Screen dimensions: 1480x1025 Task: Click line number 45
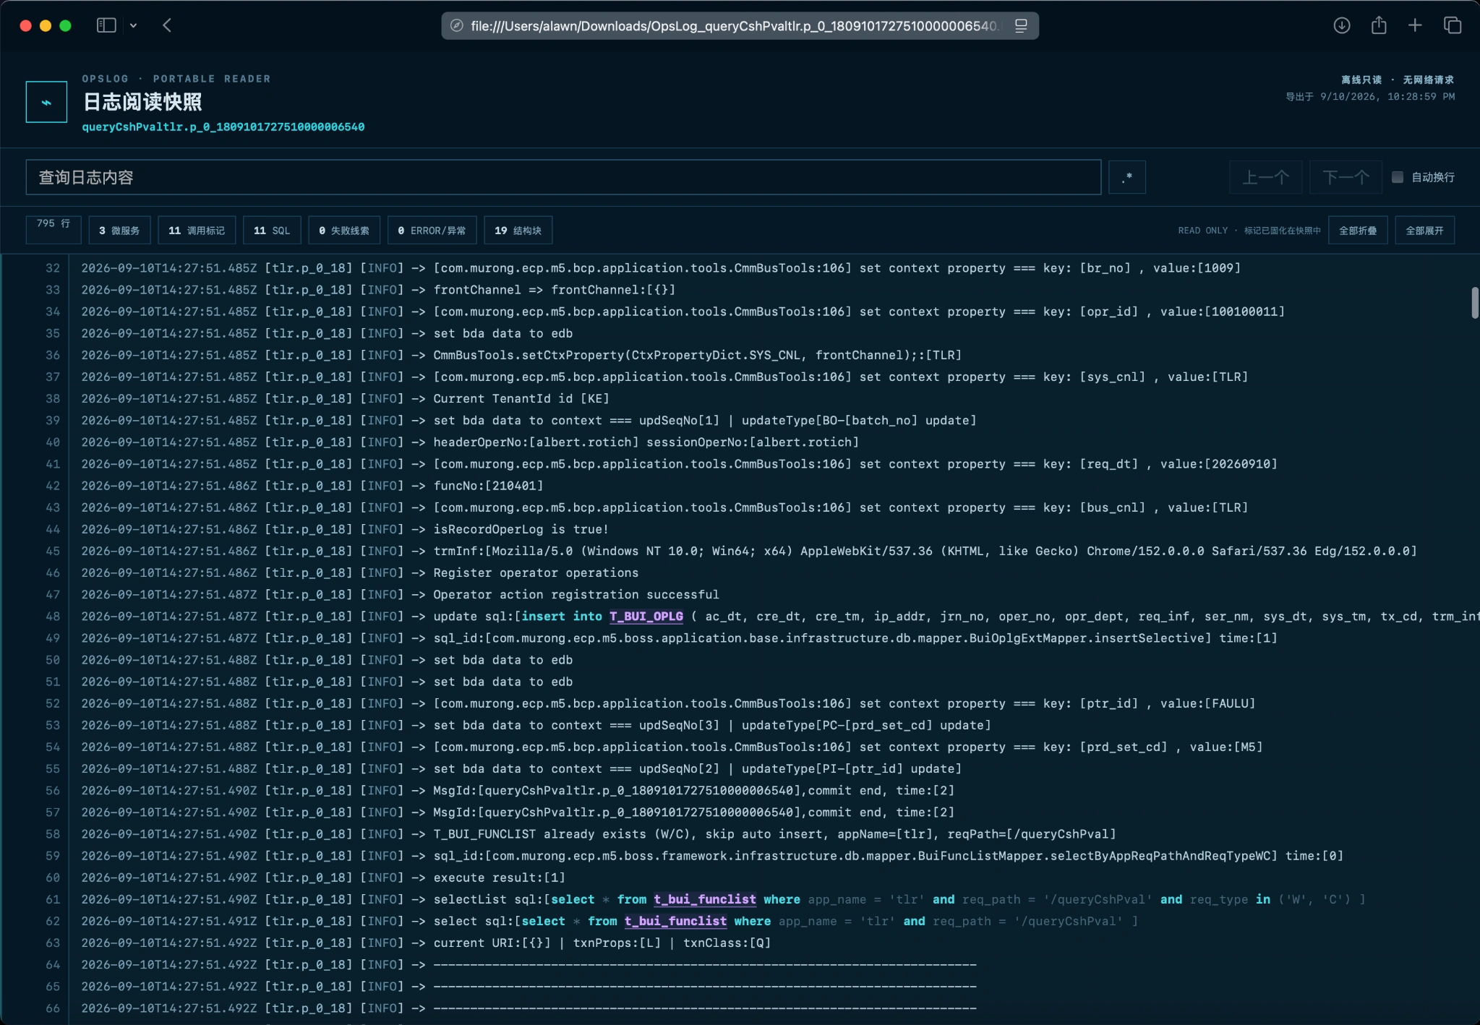point(53,551)
